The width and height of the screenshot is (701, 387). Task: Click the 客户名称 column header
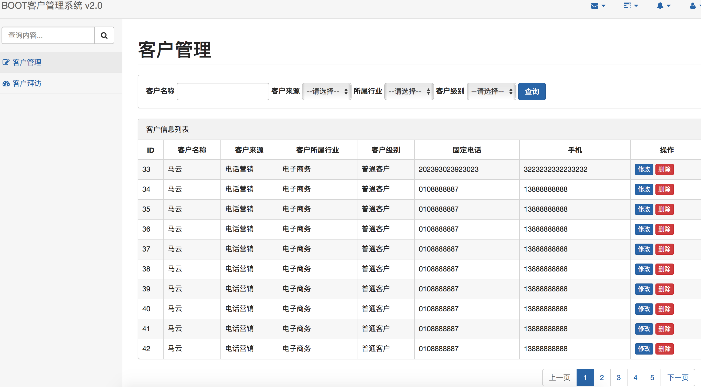(192, 150)
